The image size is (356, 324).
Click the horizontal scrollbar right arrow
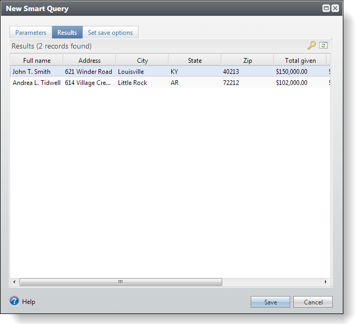tap(325, 282)
